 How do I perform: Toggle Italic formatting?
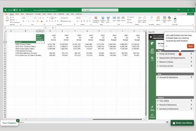click(x=26, y=21)
